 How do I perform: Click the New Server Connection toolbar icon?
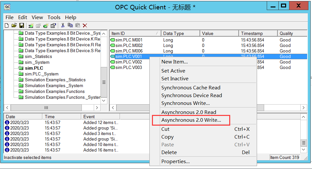click(x=31, y=25)
